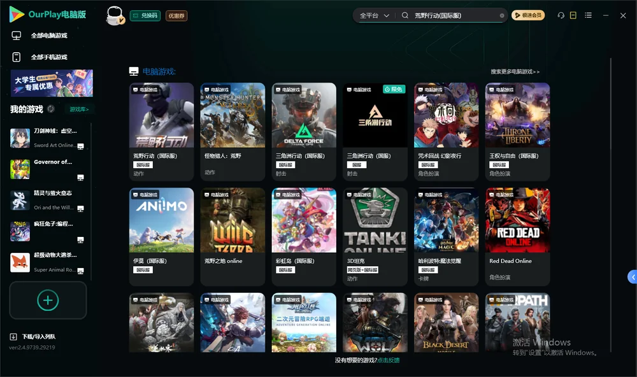This screenshot has width=637, height=377.
Task: Open 下载/导入列队 download queue
Action: [x=33, y=337]
